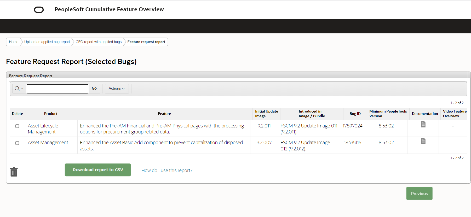The width and height of the screenshot is (471, 217).
Task: Sort by the Product column header
Action: click(51, 114)
